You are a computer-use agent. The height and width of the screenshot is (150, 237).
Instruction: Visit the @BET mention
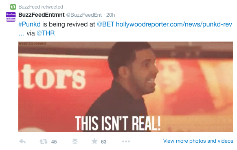tap(105, 24)
